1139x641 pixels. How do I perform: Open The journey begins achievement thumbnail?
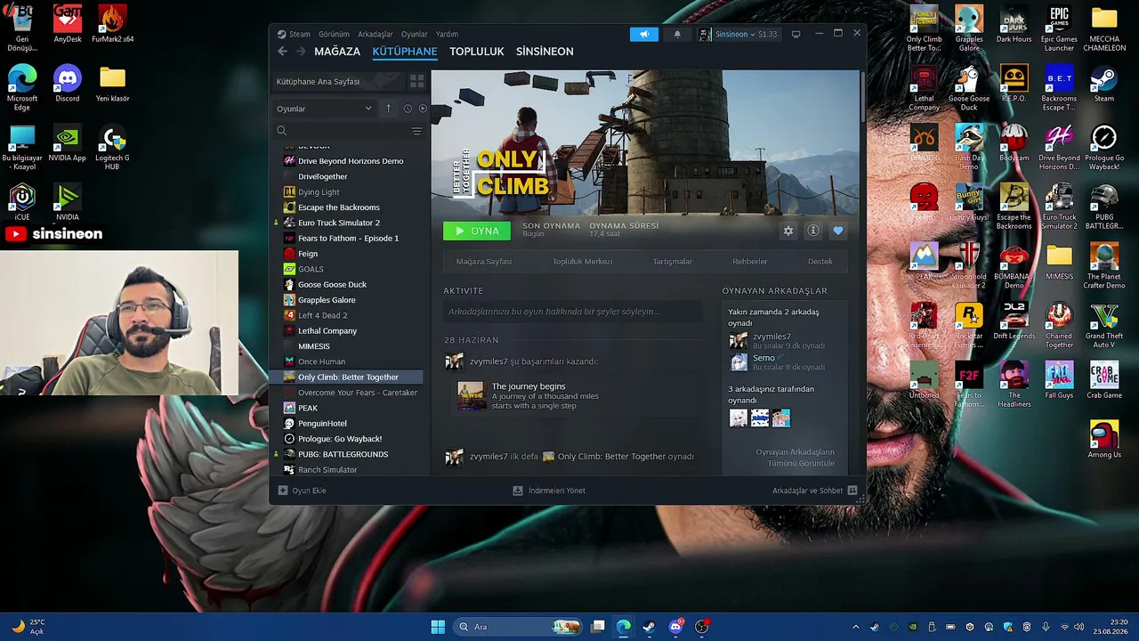[x=471, y=396]
